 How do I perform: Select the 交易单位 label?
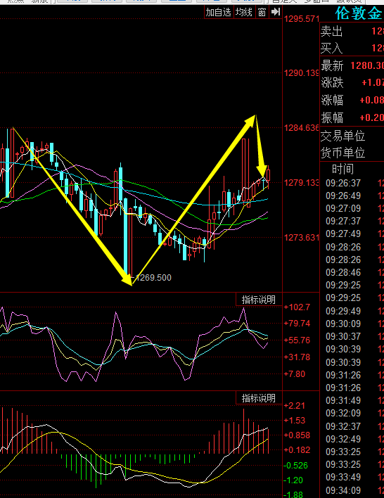click(343, 136)
